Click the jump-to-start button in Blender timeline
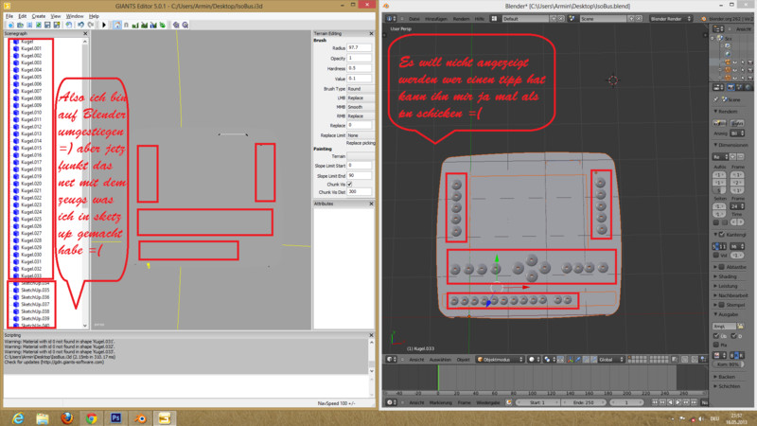This screenshot has width=757, height=426. pos(655,402)
